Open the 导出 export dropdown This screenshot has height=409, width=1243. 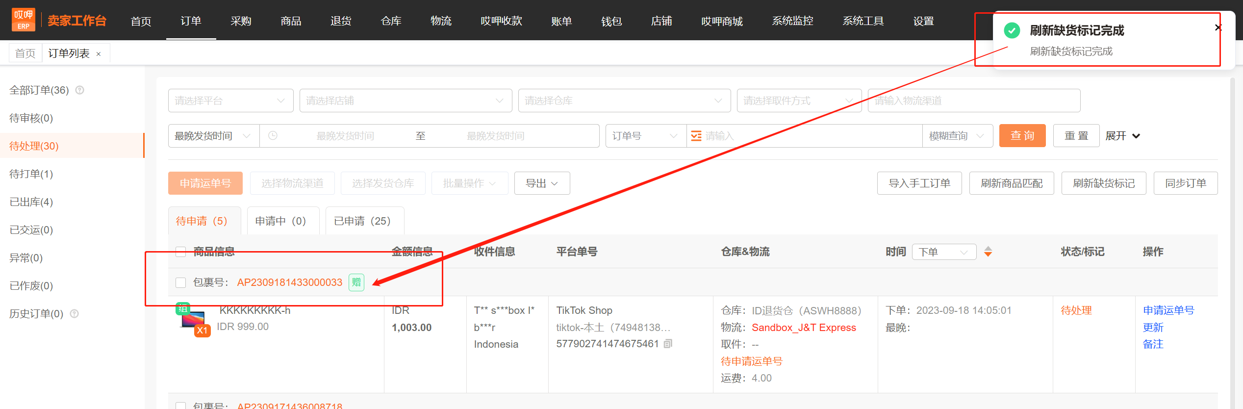pos(542,183)
